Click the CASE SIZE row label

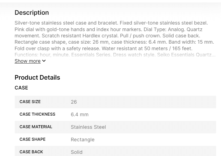click(30, 102)
